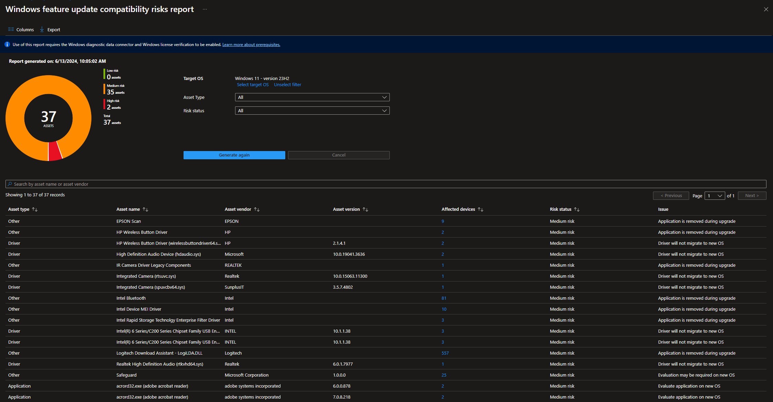Click Generate again button to refresh report

click(x=234, y=155)
